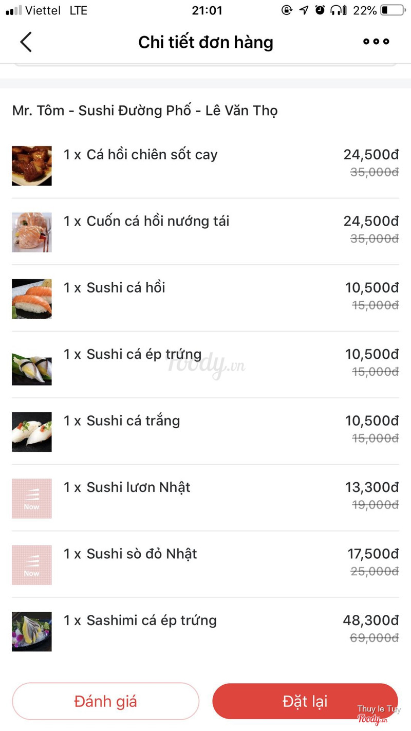Tap the location arrow status icon
The height and width of the screenshot is (731, 411).
[x=304, y=10]
